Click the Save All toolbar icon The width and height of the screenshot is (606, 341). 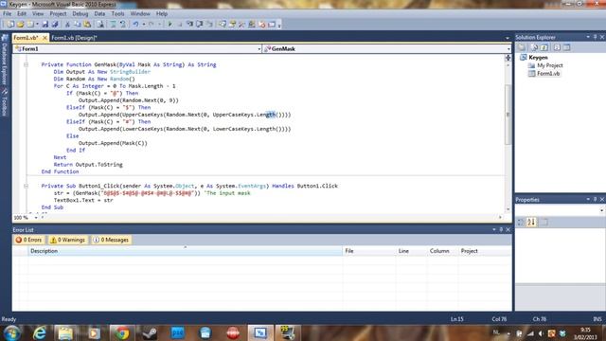[55, 25]
